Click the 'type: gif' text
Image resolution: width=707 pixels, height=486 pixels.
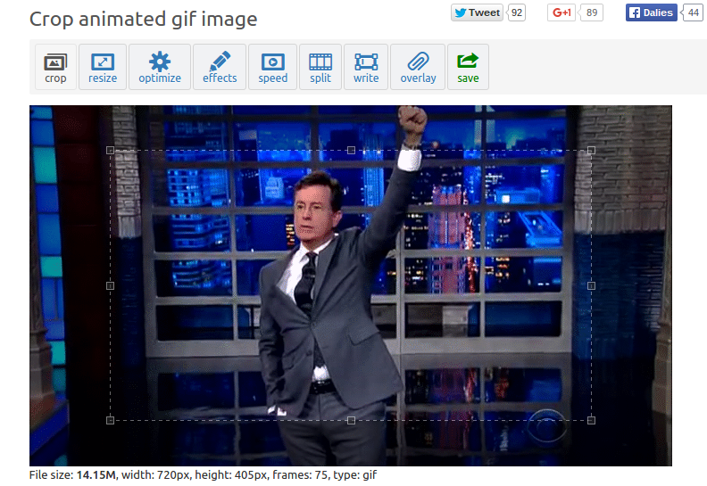[355, 474]
